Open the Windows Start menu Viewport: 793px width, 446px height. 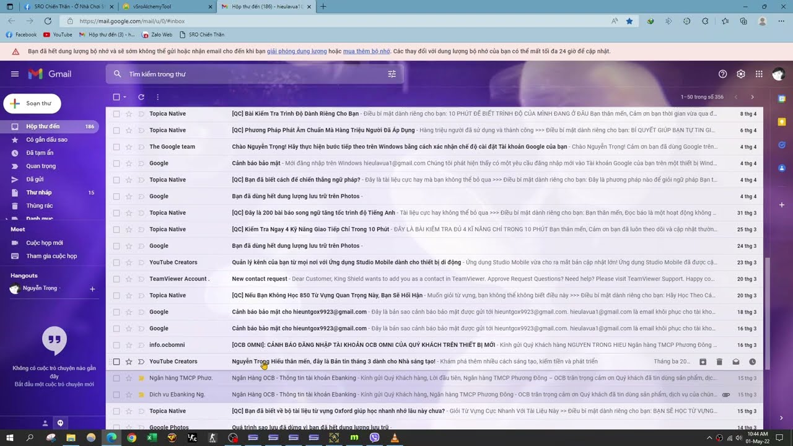[11, 438]
